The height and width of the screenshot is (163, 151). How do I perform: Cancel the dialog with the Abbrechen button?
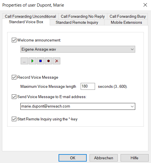(104, 158)
